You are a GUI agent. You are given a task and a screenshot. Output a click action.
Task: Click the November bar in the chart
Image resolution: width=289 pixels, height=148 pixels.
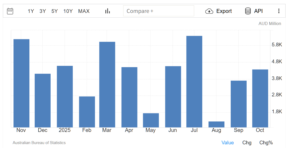coord(21,83)
